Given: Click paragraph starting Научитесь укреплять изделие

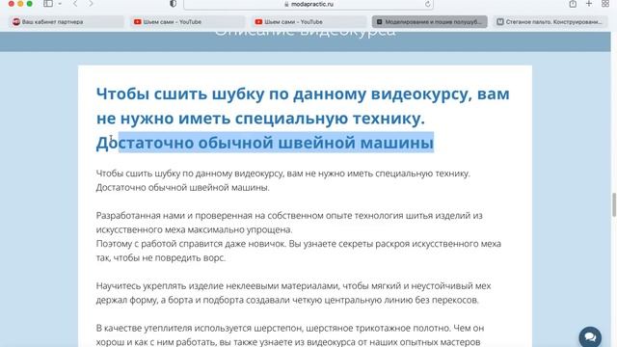Looking at the screenshot, I should click(293, 293).
